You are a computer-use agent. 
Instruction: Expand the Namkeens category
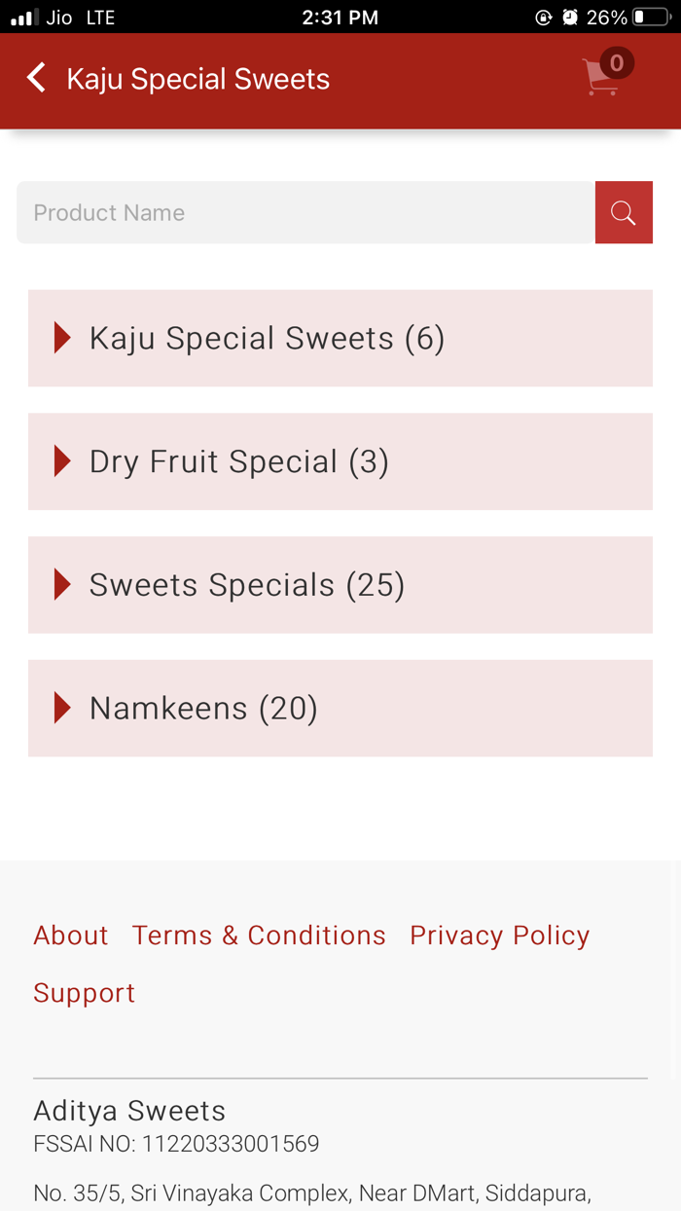coord(202,709)
